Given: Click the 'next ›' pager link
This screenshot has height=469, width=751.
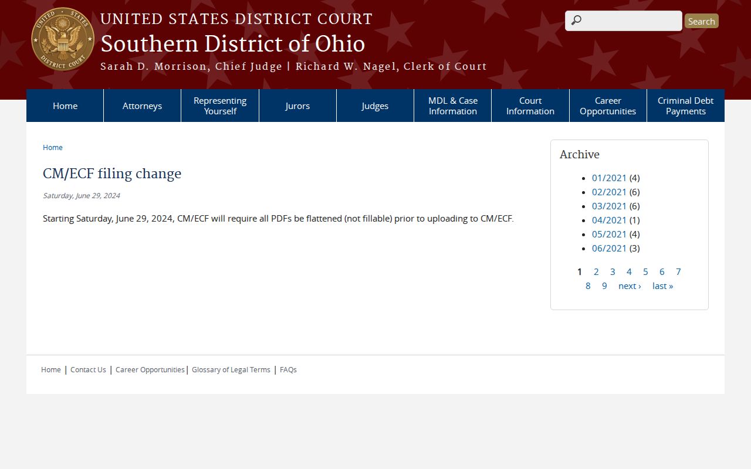Looking at the screenshot, I should click(630, 286).
